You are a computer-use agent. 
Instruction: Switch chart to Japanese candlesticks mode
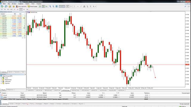point(43,7)
